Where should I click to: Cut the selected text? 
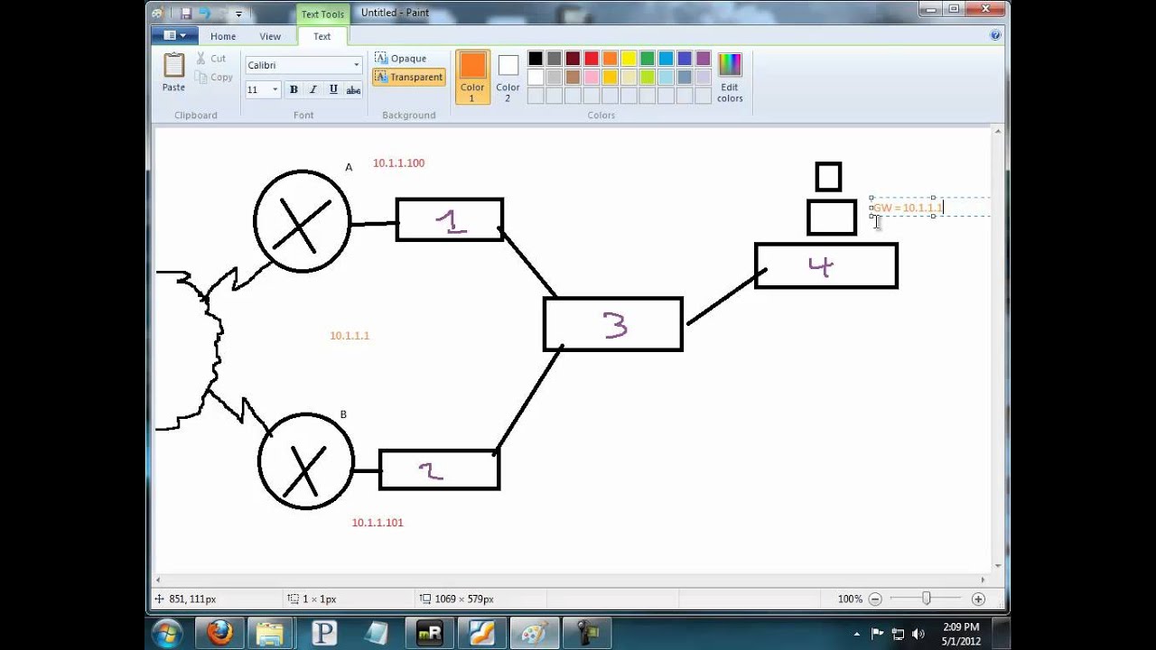tap(210, 59)
